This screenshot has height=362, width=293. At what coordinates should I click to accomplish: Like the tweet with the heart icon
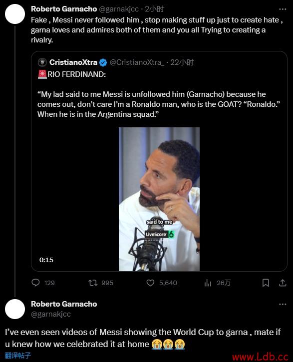[150, 283]
